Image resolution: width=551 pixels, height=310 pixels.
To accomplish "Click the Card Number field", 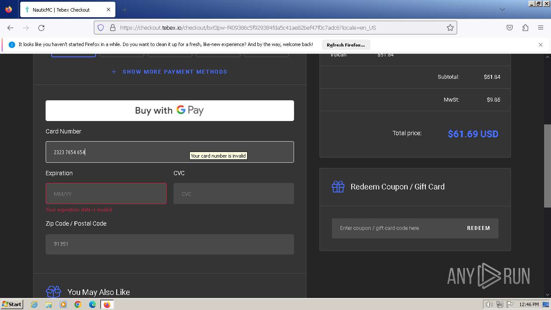I will (x=170, y=152).
